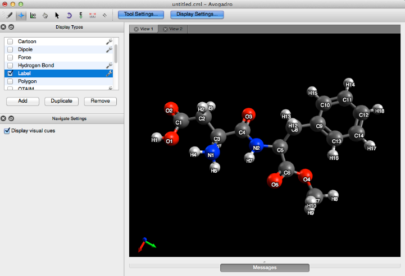Select the arrow Selection tool
This screenshot has height=276, width=405.
[57, 15]
